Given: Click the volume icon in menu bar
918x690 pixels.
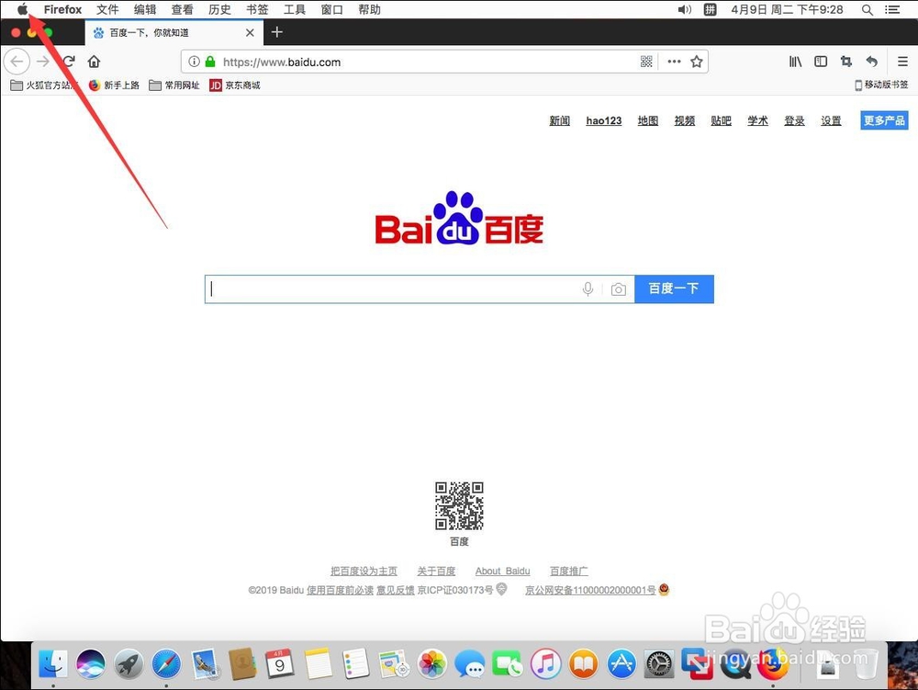Looking at the screenshot, I should pos(685,9).
